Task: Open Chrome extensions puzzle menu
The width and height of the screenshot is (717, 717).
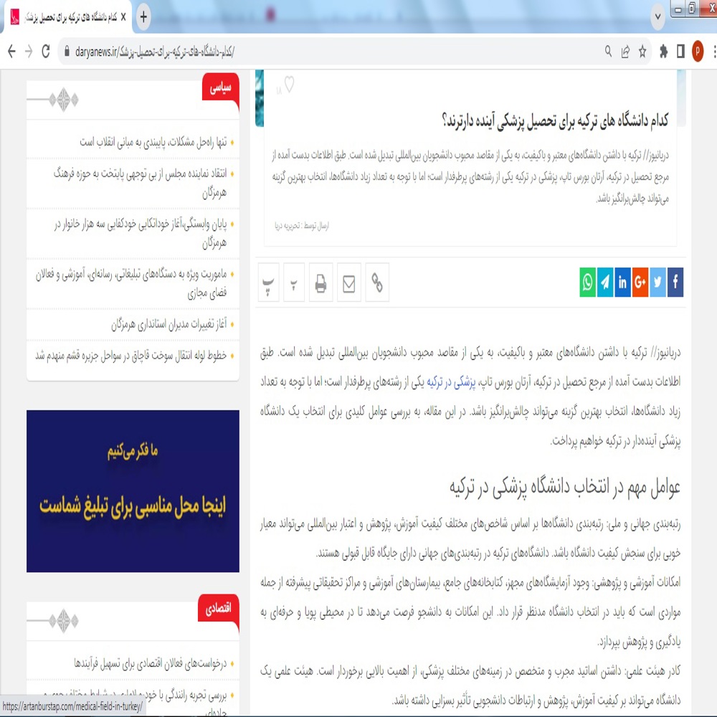Action: 663,52
